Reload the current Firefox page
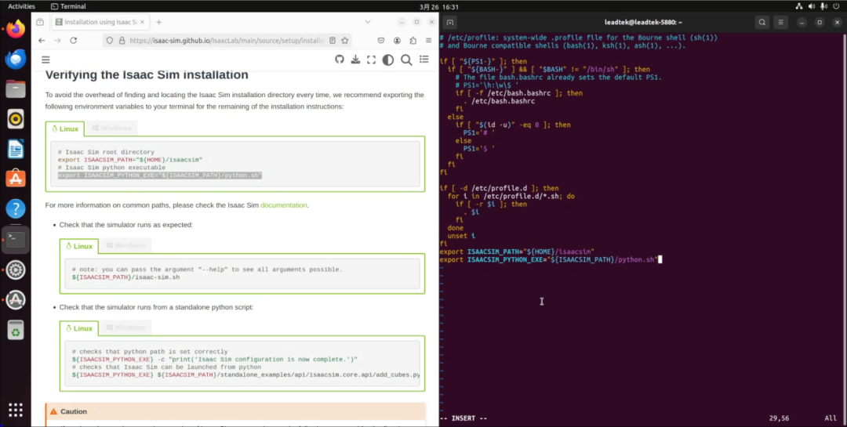Viewport: 847px width, 427px height. coord(74,41)
